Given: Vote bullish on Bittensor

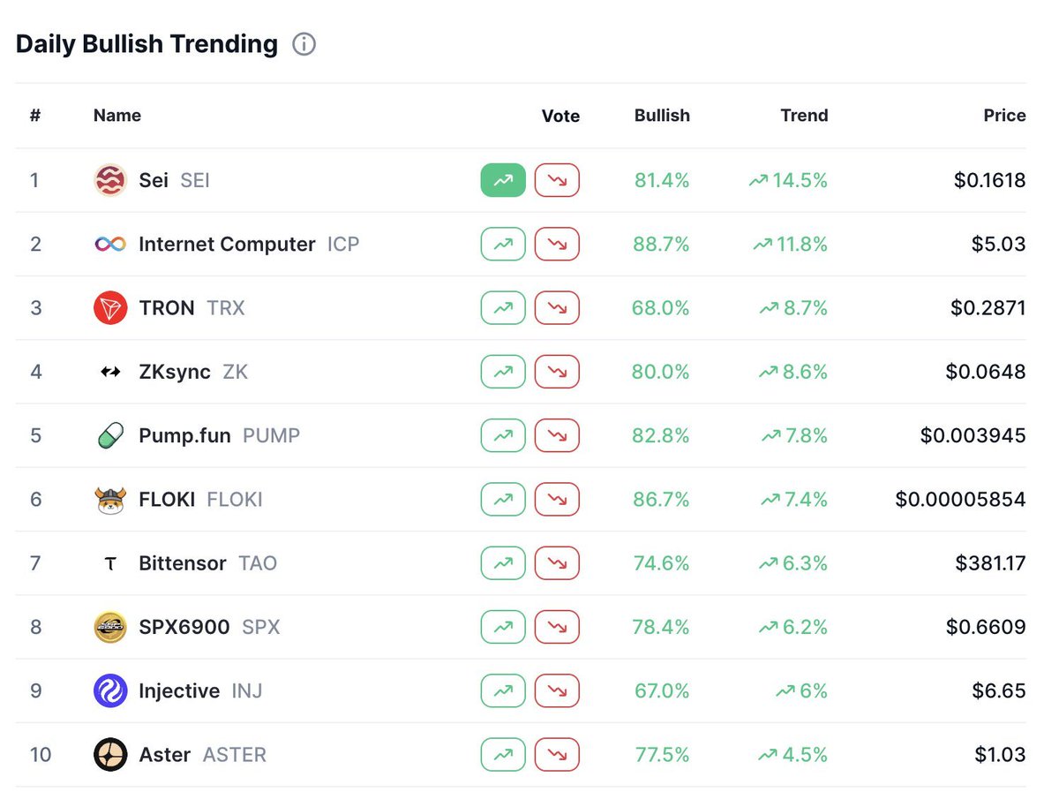Looking at the screenshot, I should tap(503, 563).
